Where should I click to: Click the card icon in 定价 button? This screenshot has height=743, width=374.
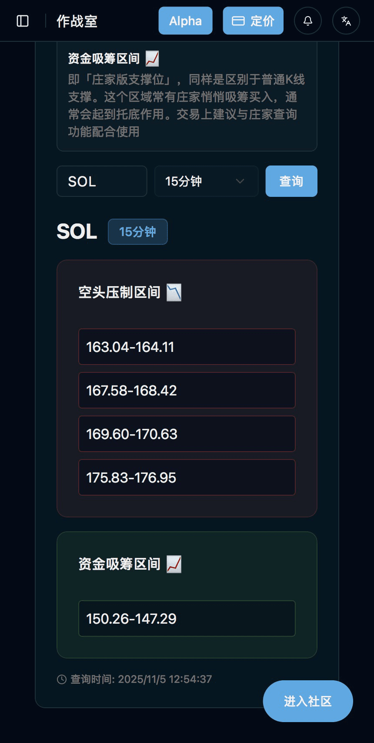(238, 21)
